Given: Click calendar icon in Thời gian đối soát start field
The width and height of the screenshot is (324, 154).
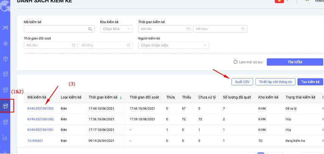Looking at the screenshot, I should (x=74, y=46).
